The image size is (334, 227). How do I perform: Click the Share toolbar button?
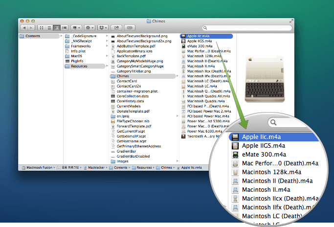[x=116, y=28]
